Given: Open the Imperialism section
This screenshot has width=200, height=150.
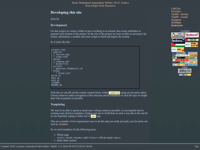Looking at the screenshot, I should tap(98, 3).
